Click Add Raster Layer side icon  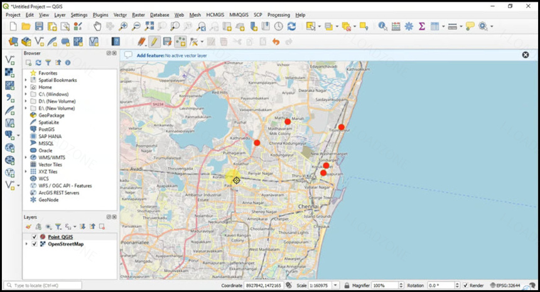pyautogui.click(x=9, y=73)
